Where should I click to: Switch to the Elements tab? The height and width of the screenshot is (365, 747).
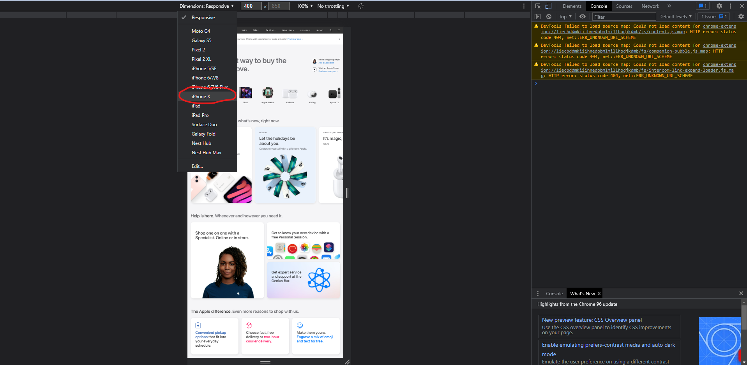[572, 6]
